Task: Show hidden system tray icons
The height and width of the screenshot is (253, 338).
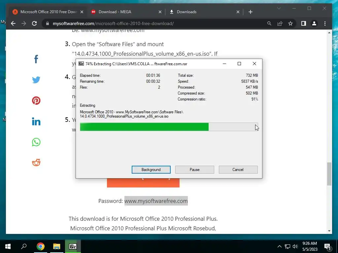Action: 279,246
